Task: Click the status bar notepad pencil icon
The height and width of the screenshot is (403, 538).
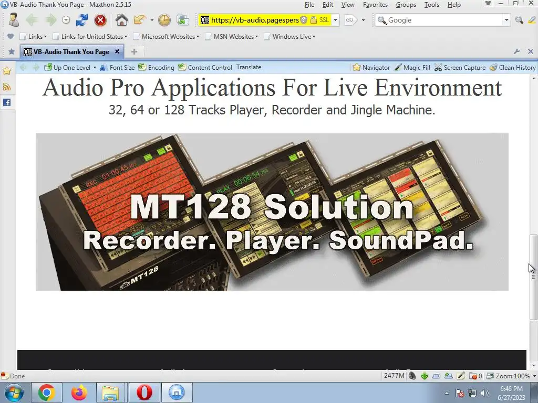Action: click(x=461, y=376)
